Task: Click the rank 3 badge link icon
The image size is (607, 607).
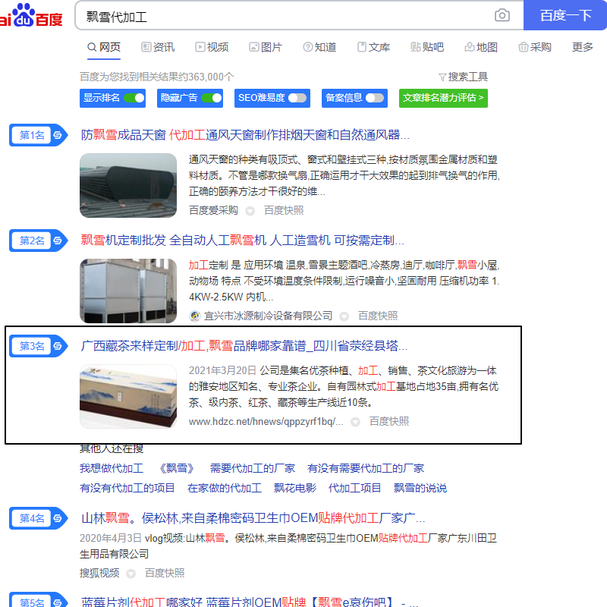Action: 58,346
